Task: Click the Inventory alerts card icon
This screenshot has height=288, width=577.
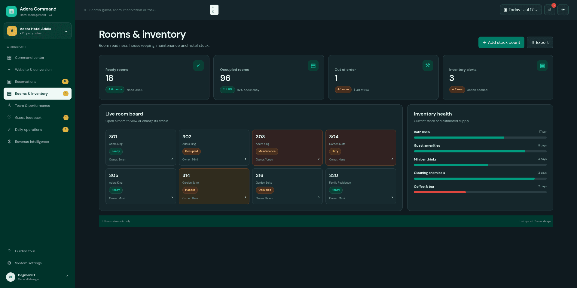Action: 542,65
